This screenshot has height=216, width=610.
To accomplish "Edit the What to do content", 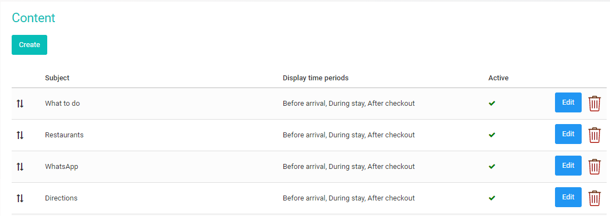I will tap(568, 102).
